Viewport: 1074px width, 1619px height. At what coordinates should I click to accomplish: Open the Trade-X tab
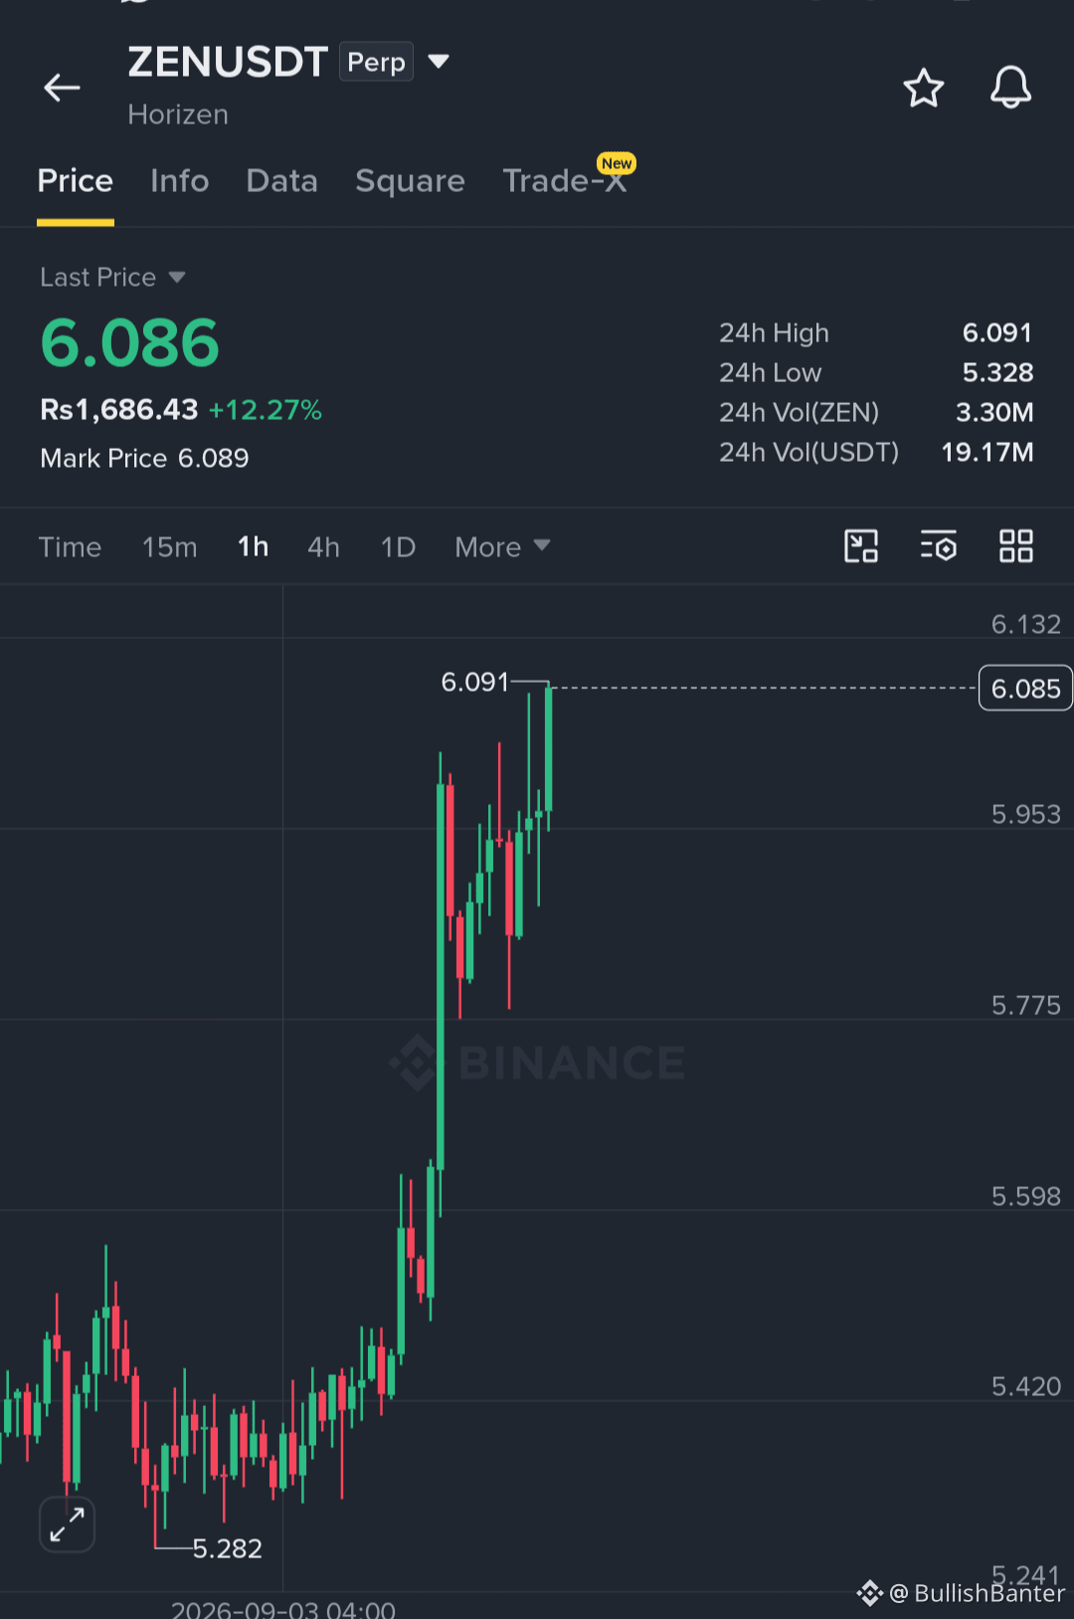pyautogui.click(x=565, y=181)
